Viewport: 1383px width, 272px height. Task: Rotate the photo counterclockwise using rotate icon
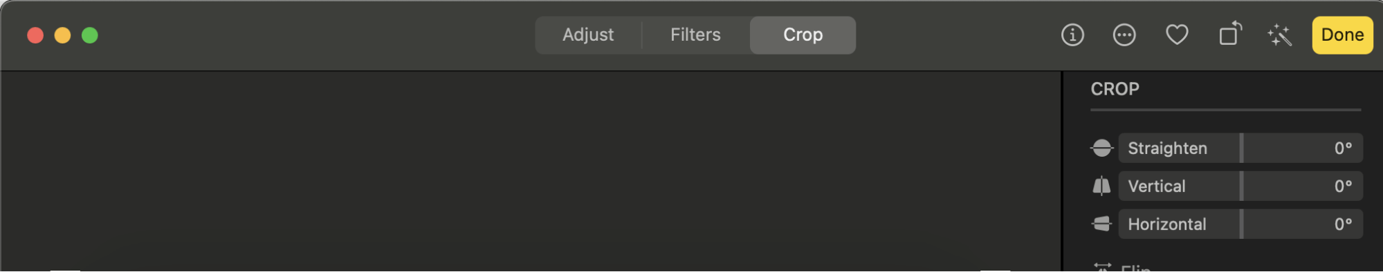pos(1229,33)
